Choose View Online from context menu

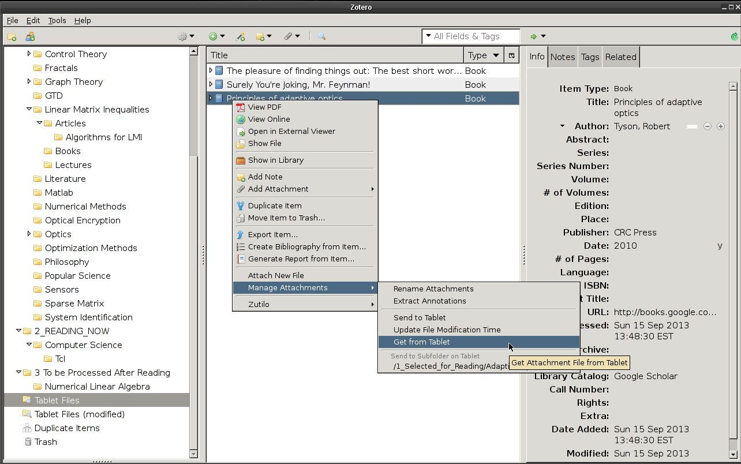(305, 119)
